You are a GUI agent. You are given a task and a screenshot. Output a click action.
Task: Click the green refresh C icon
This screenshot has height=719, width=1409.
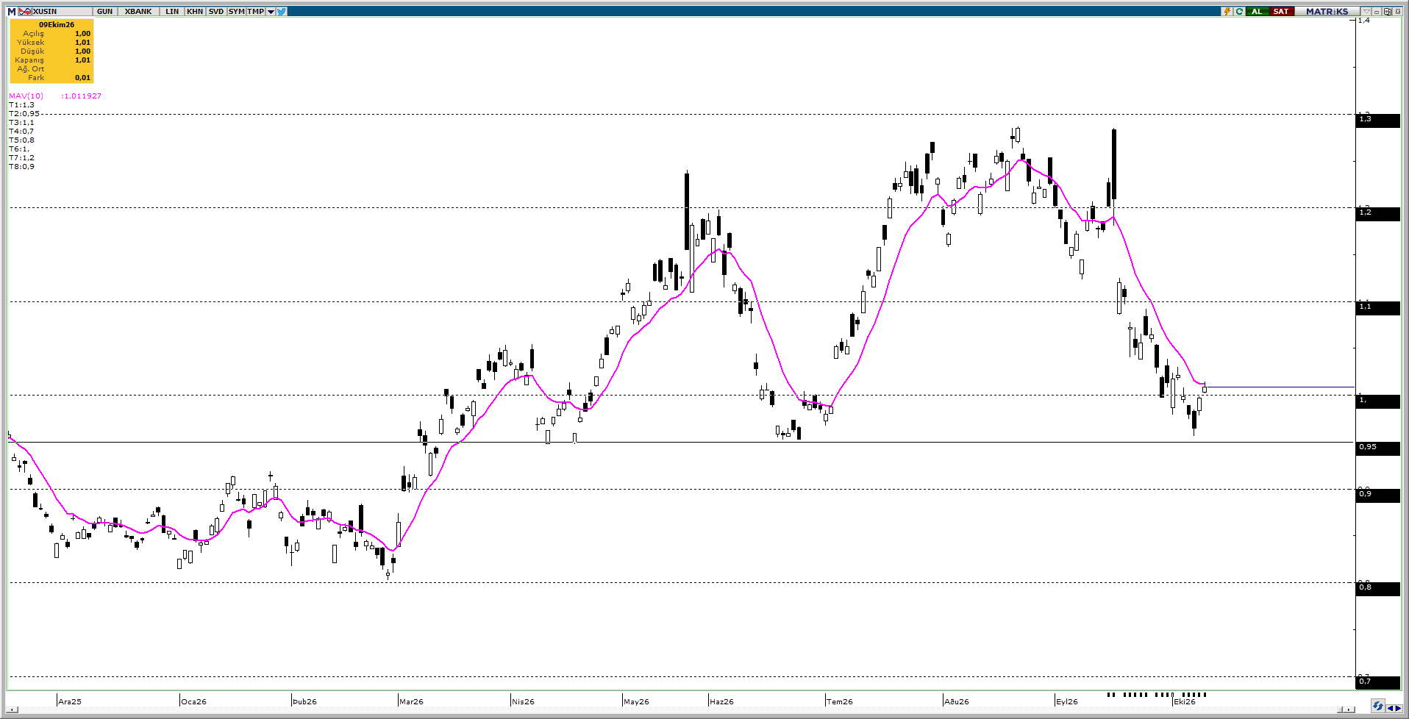tap(1239, 11)
